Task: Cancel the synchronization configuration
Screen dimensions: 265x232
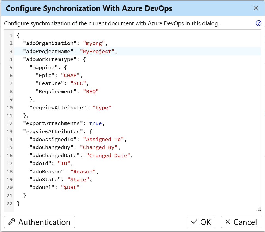Action: tap(241, 222)
